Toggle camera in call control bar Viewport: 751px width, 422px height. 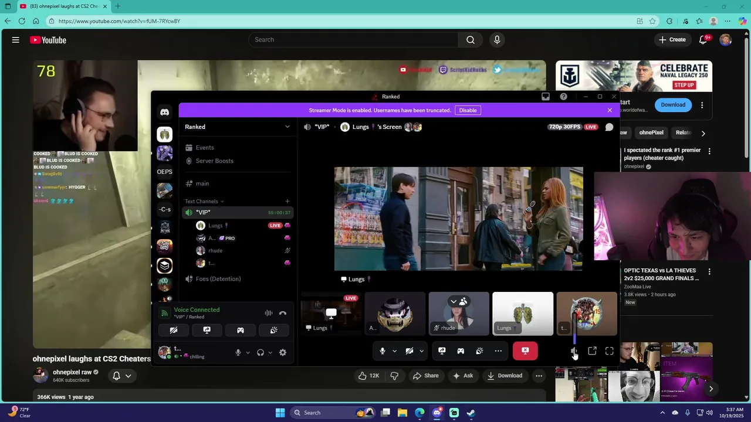[410, 351]
